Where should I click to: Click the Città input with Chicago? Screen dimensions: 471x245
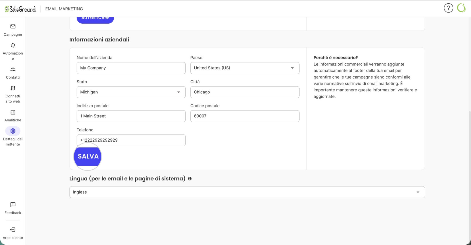(245, 92)
